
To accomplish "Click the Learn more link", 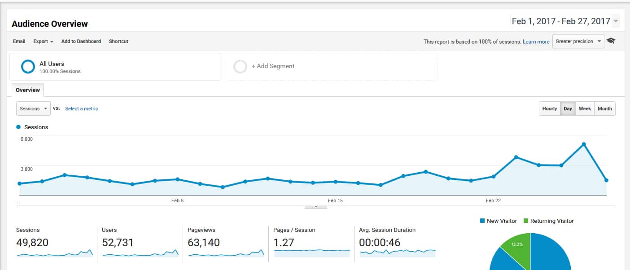I will tap(536, 42).
